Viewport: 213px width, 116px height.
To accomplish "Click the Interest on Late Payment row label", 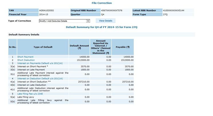I will 31,70.
